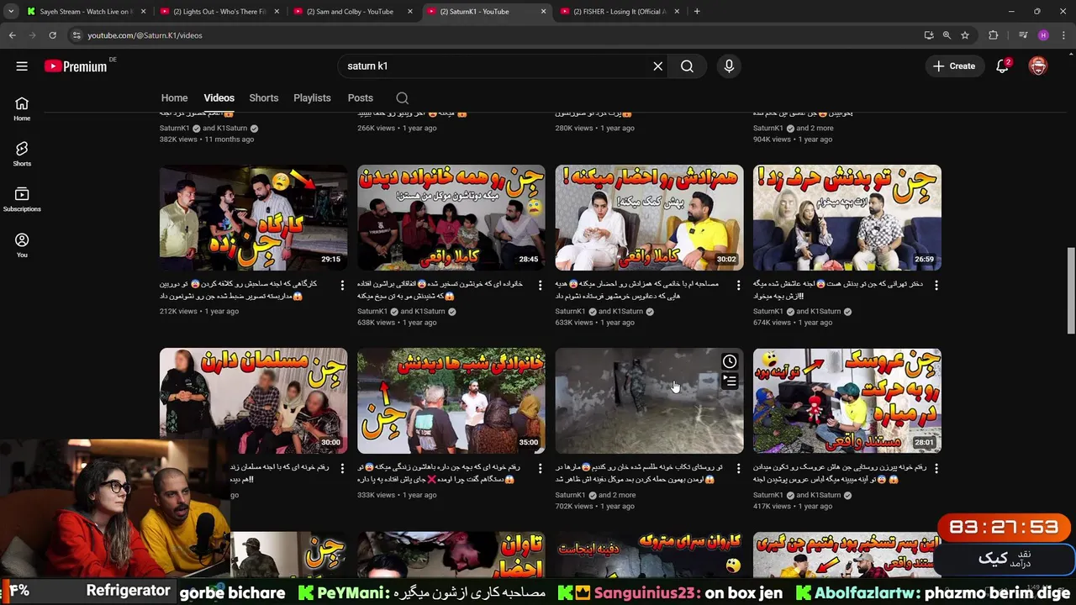
Task: Go to Home in the sidebar
Action: pyautogui.click(x=22, y=108)
